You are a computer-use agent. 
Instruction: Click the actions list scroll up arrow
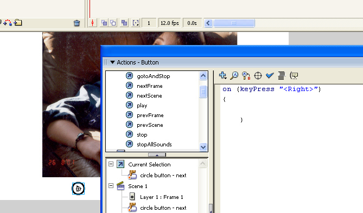[x=203, y=76]
